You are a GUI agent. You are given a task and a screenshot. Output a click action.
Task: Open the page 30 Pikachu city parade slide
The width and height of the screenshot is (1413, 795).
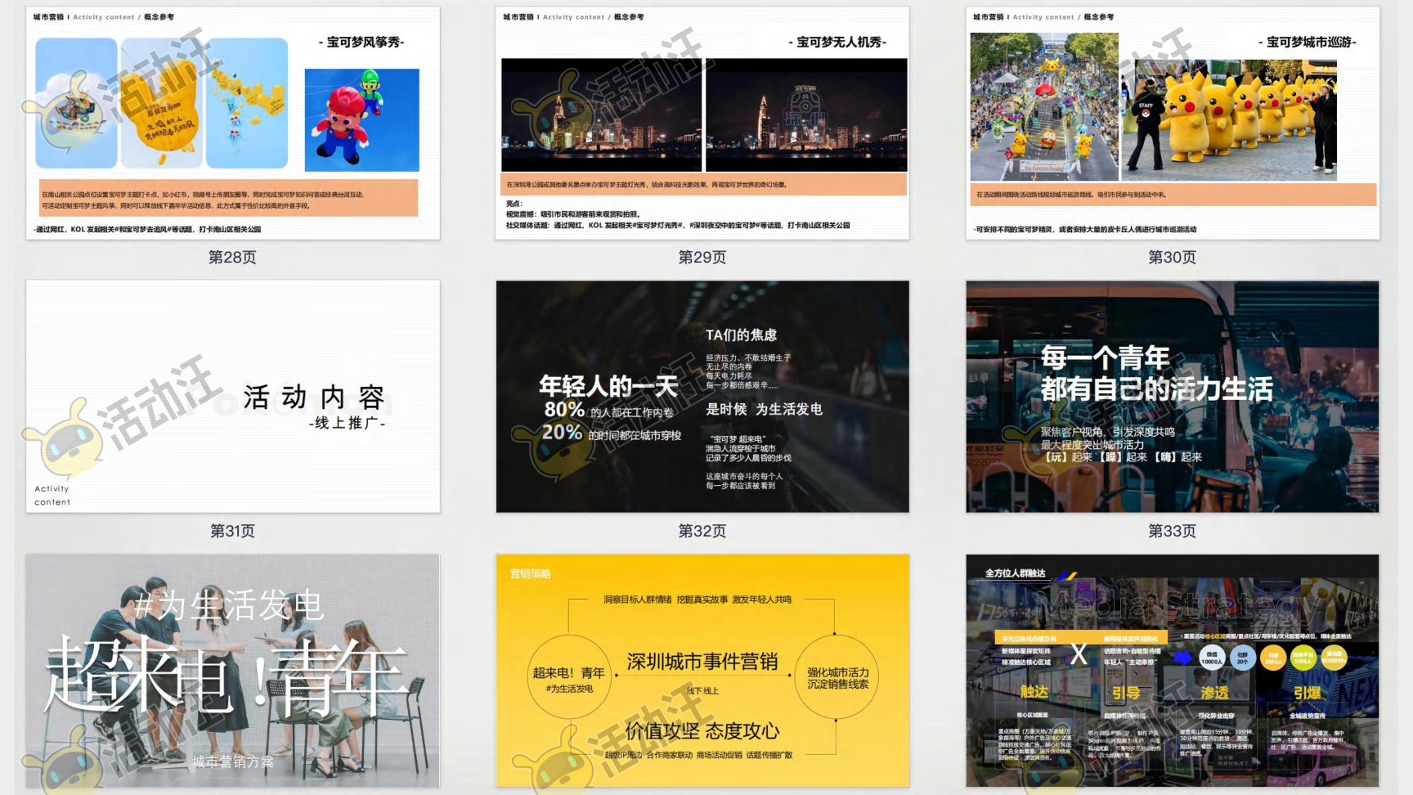pyautogui.click(x=1173, y=124)
